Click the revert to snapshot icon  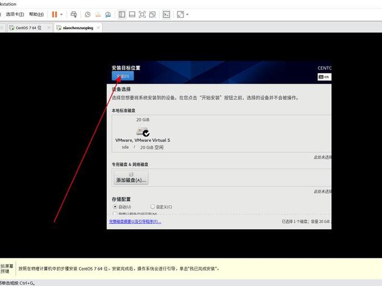pyautogui.click(x=98, y=15)
